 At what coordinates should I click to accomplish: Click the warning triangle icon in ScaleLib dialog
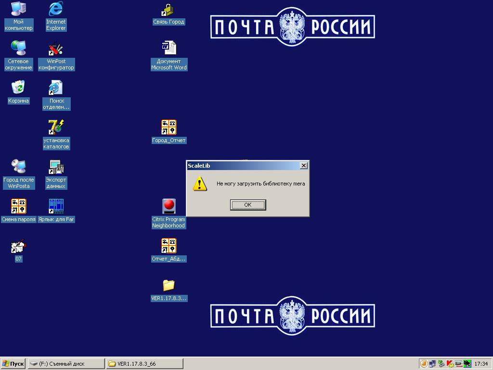[200, 184]
